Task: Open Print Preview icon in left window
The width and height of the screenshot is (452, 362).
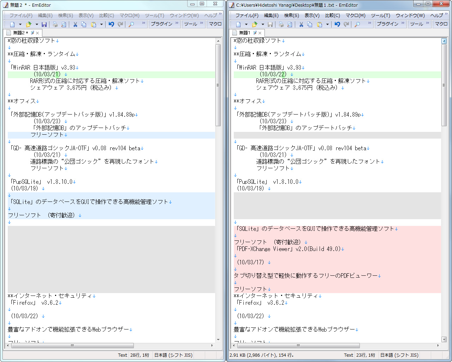Action: 64,24
